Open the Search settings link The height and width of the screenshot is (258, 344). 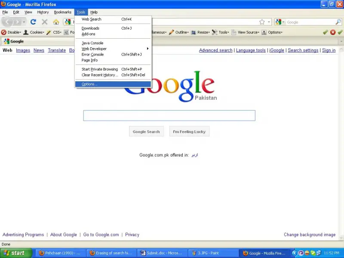pyautogui.click(x=303, y=50)
